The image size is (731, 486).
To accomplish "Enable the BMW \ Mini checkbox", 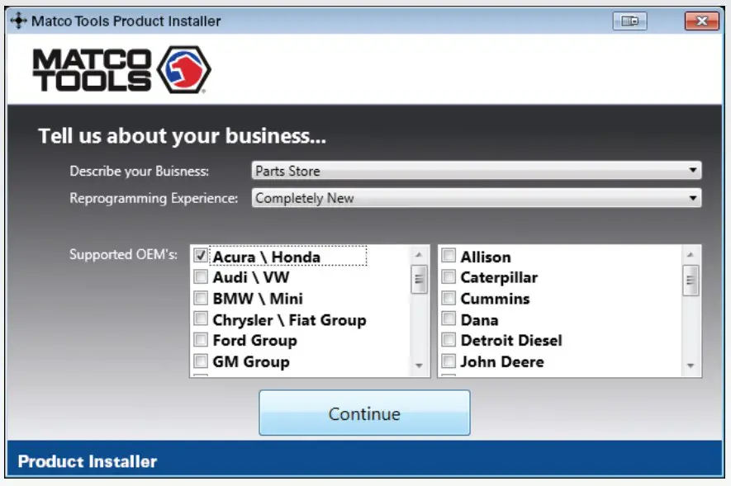I will (201, 298).
